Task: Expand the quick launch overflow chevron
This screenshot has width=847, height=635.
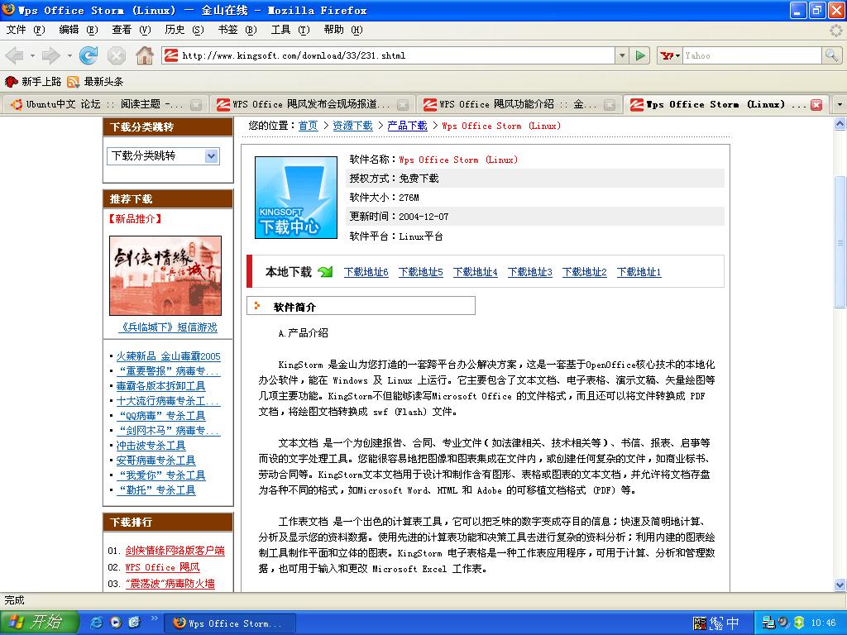Action: (155, 618)
